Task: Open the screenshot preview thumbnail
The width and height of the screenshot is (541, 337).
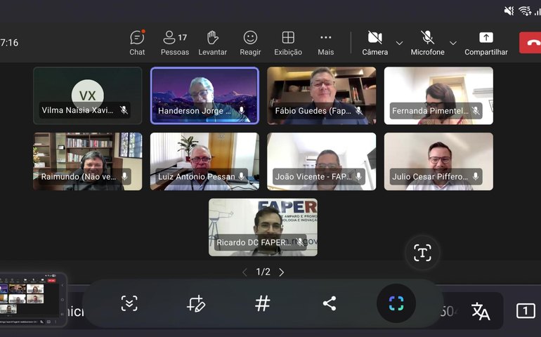Action: pos(33,300)
